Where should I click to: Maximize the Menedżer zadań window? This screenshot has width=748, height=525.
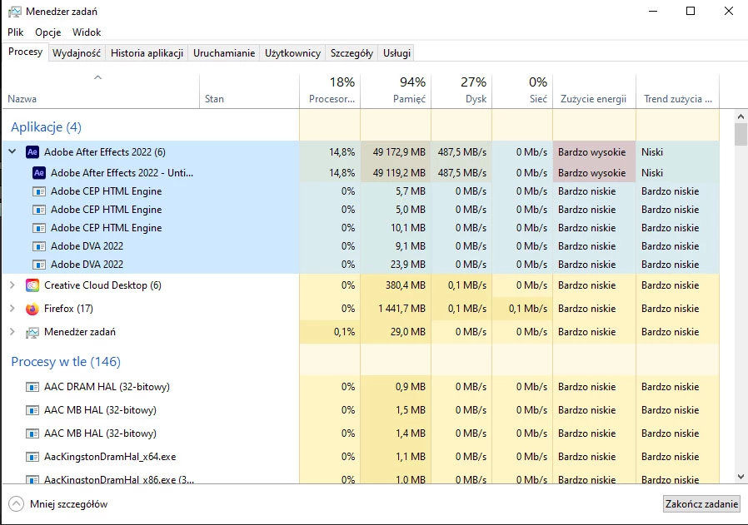691,11
